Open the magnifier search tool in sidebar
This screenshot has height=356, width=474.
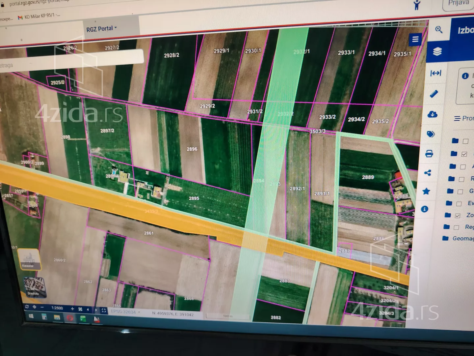coord(438,30)
